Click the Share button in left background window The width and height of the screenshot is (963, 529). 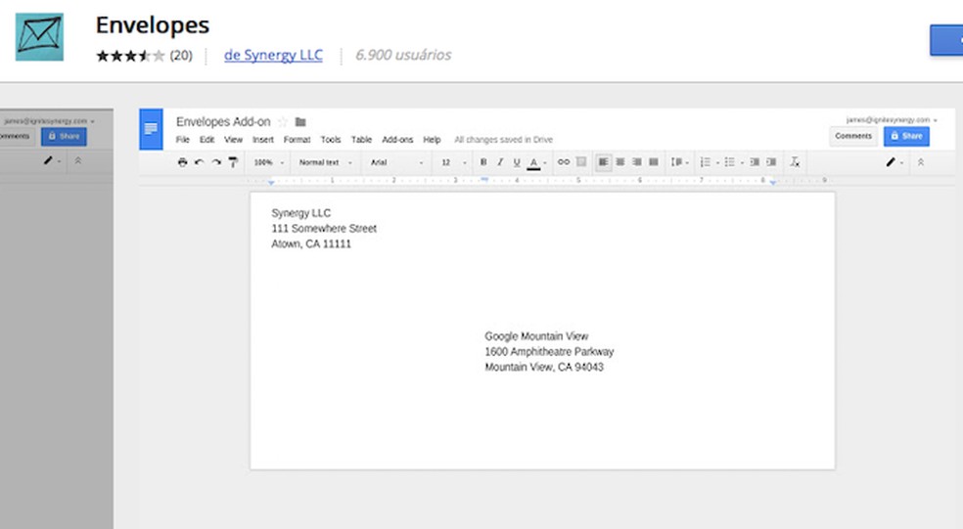point(64,136)
